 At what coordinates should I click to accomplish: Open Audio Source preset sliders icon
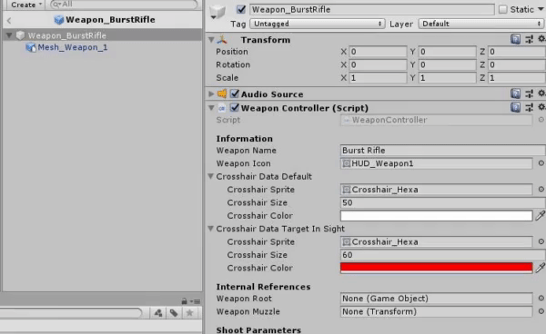pos(530,93)
